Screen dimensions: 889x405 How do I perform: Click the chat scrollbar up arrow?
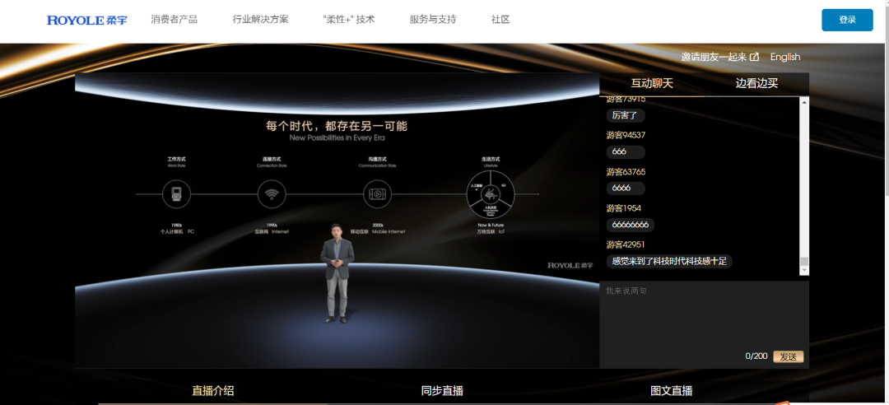(804, 102)
